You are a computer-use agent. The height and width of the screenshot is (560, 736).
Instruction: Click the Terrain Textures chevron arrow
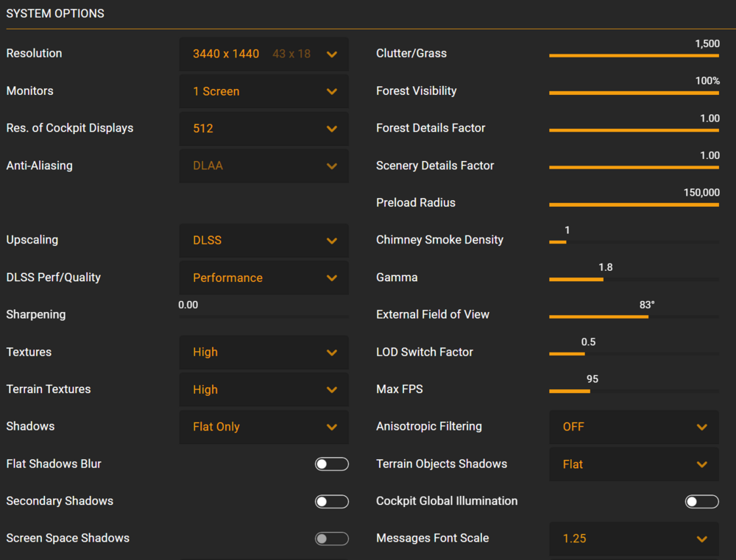[332, 390]
